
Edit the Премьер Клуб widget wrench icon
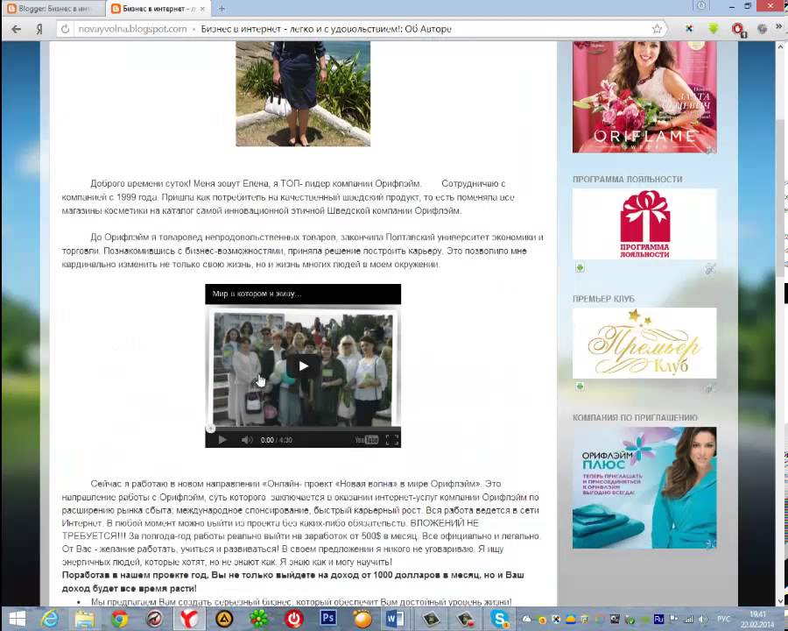710,387
